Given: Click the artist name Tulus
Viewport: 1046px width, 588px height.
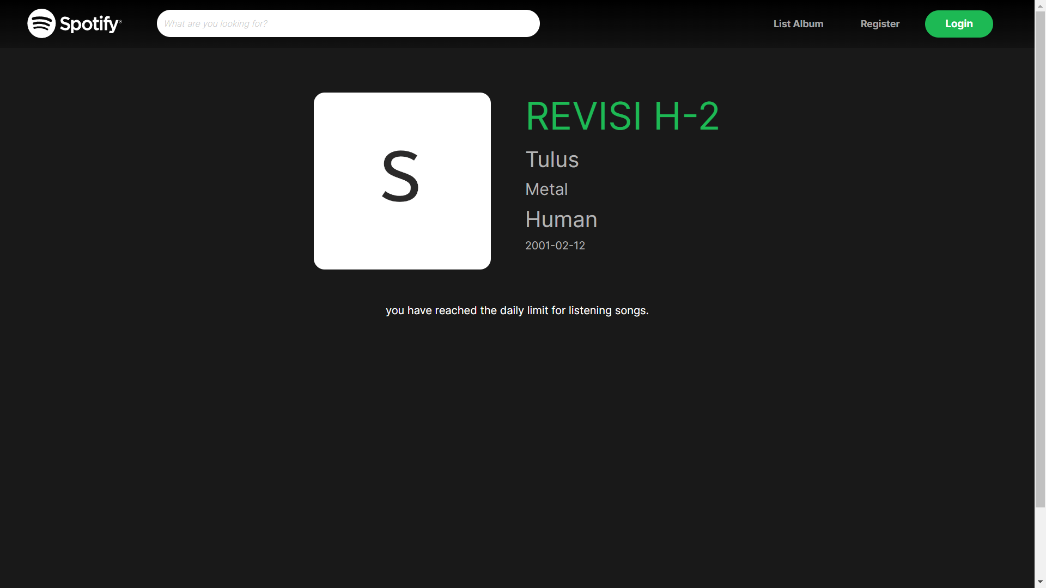Looking at the screenshot, I should click(552, 160).
